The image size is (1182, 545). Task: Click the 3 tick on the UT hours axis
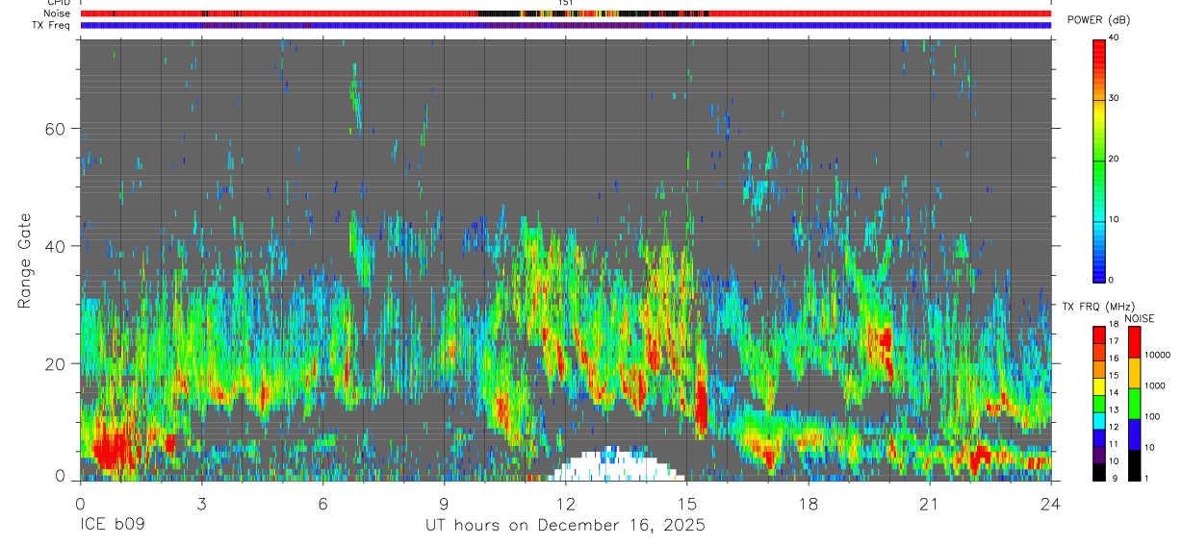pyautogui.click(x=201, y=504)
